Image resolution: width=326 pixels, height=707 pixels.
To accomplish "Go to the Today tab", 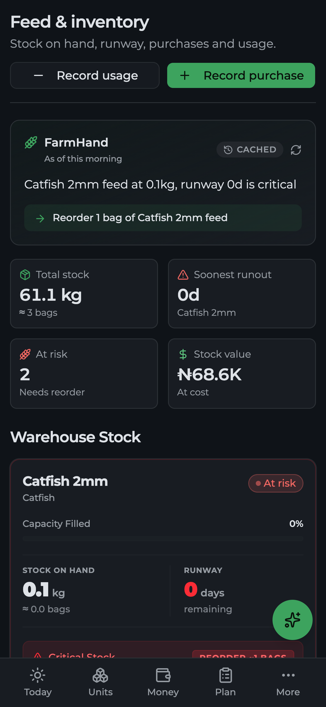I will click(x=38, y=682).
